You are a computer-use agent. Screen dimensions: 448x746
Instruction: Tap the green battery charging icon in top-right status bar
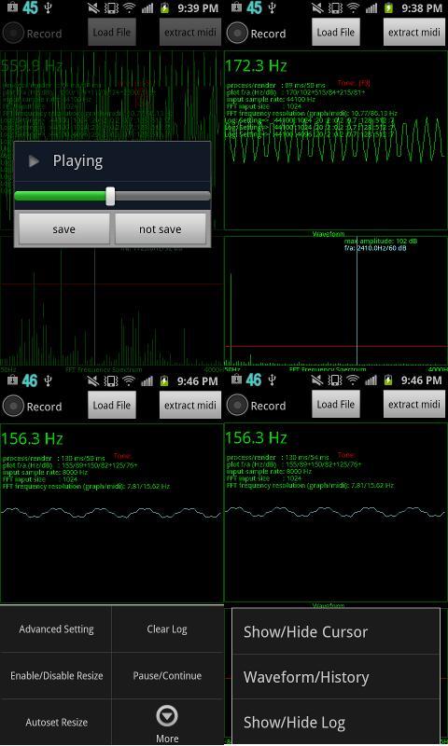(x=389, y=7)
